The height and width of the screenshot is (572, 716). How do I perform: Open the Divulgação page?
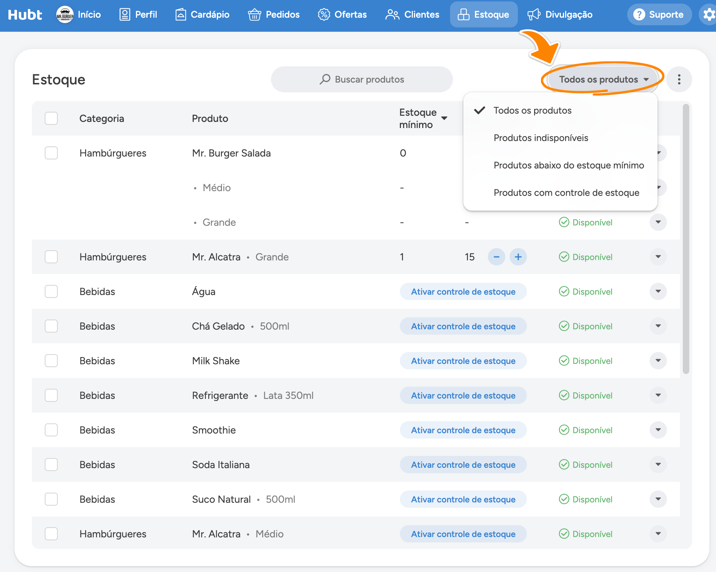click(560, 15)
